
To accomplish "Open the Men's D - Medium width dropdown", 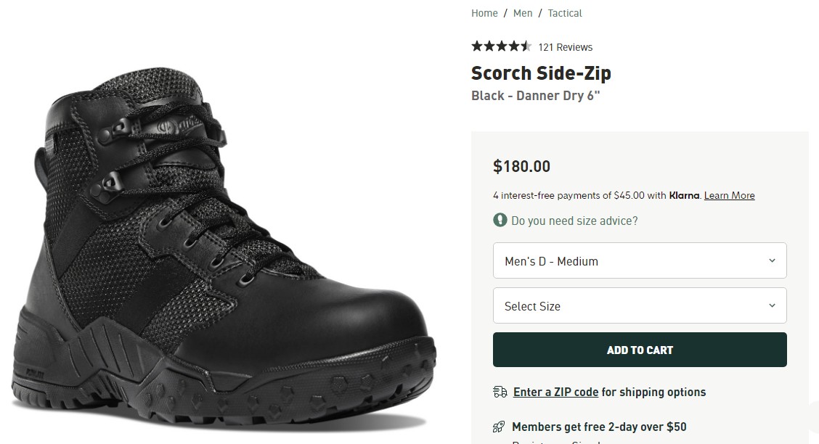I will [x=639, y=260].
